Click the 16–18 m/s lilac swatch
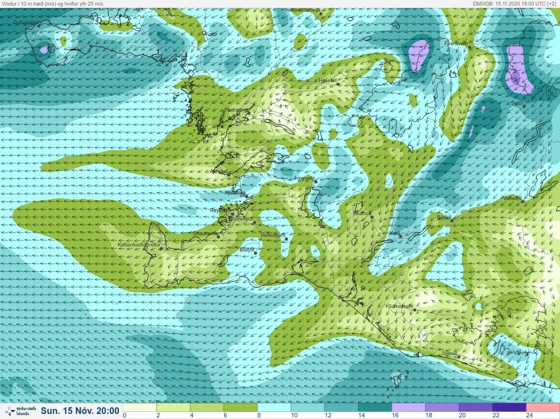560x419 pixels. tap(408, 407)
